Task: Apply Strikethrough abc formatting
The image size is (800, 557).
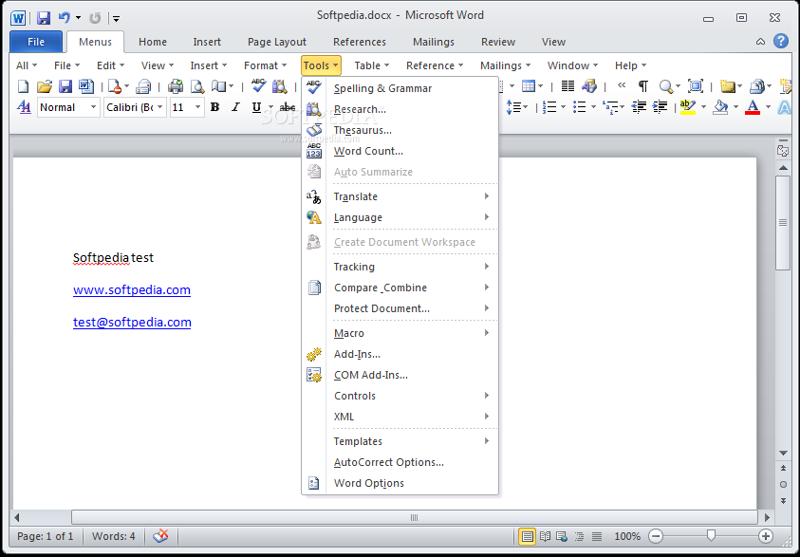Action: click(288, 107)
